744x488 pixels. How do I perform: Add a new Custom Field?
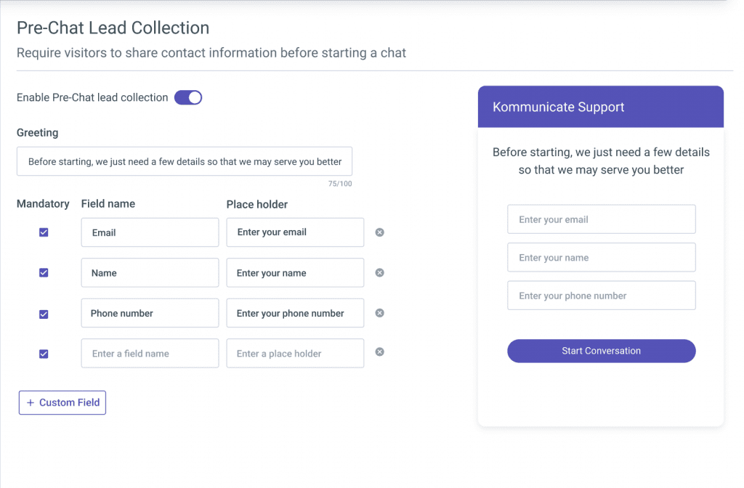pyautogui.click(x=62, y=402)
